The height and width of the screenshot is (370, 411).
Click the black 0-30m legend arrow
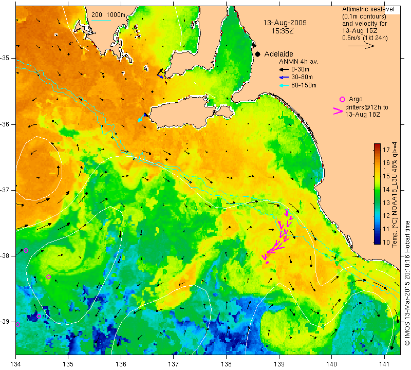pyautogui.click(x=284, y=69)
